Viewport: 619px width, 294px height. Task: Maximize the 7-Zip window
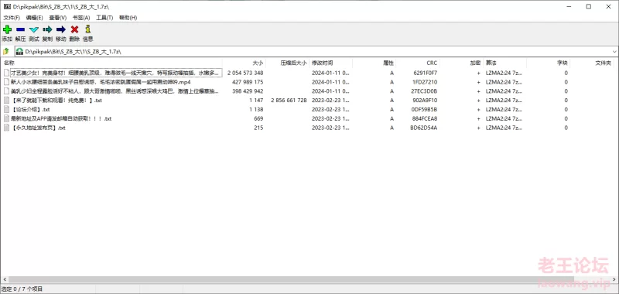pyautogui.click(x=589, y=7)
